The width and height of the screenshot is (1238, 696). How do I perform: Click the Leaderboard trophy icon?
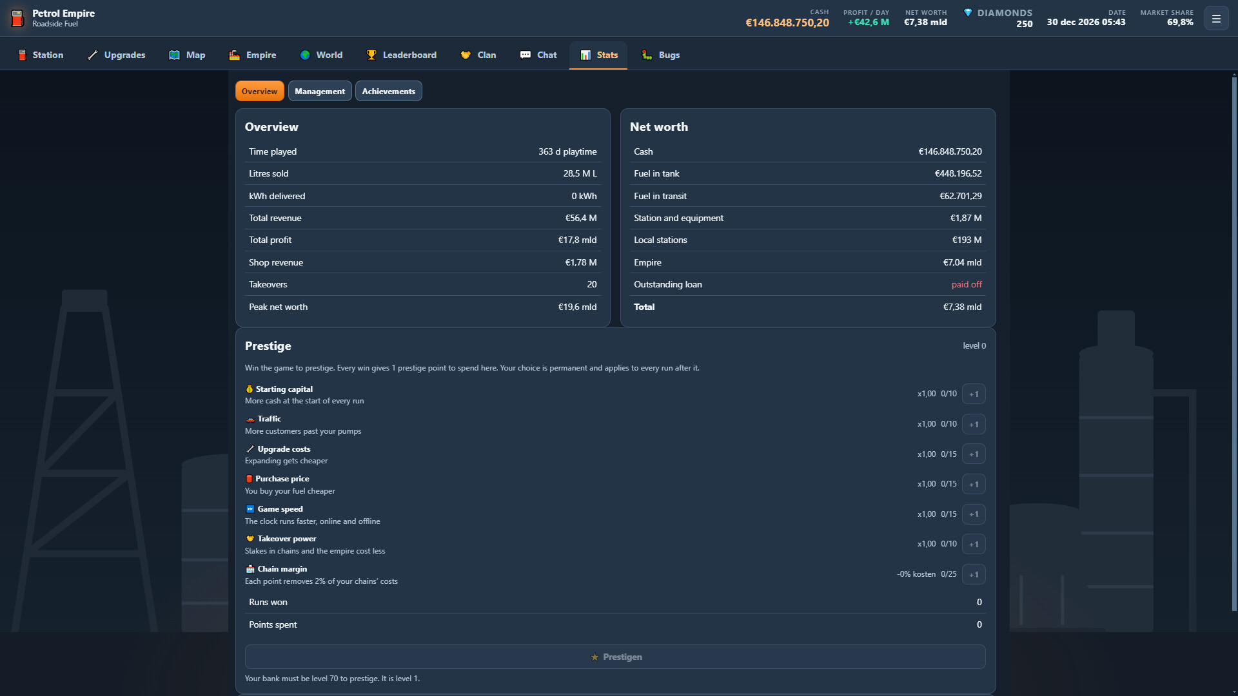point(371,55)
